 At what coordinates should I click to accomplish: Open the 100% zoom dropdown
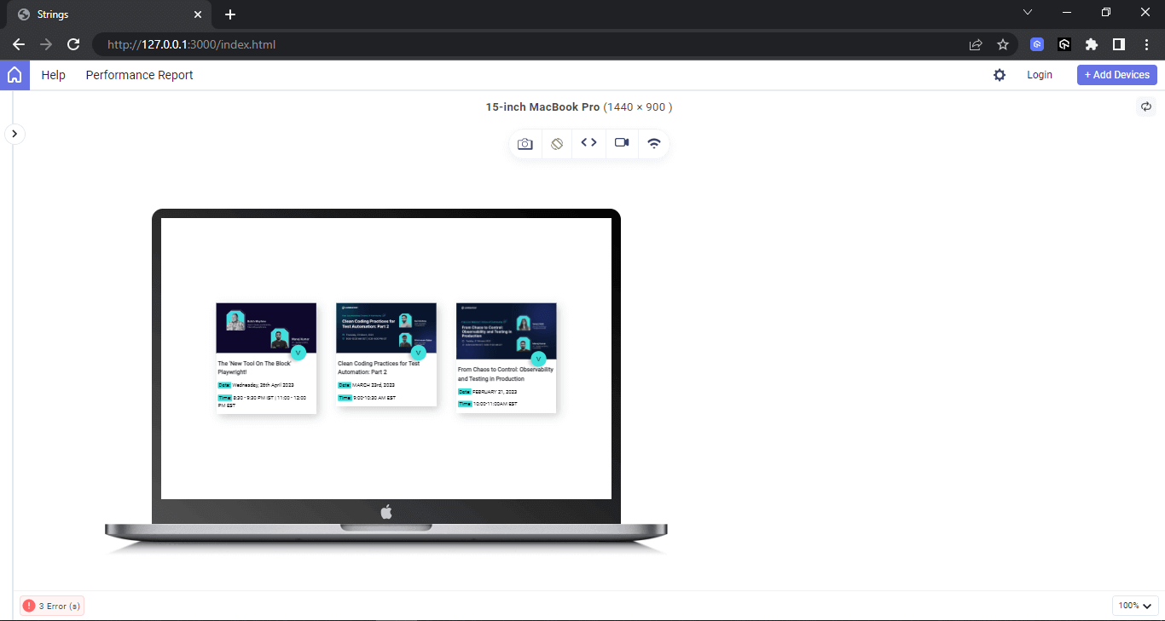[1134, 605]
